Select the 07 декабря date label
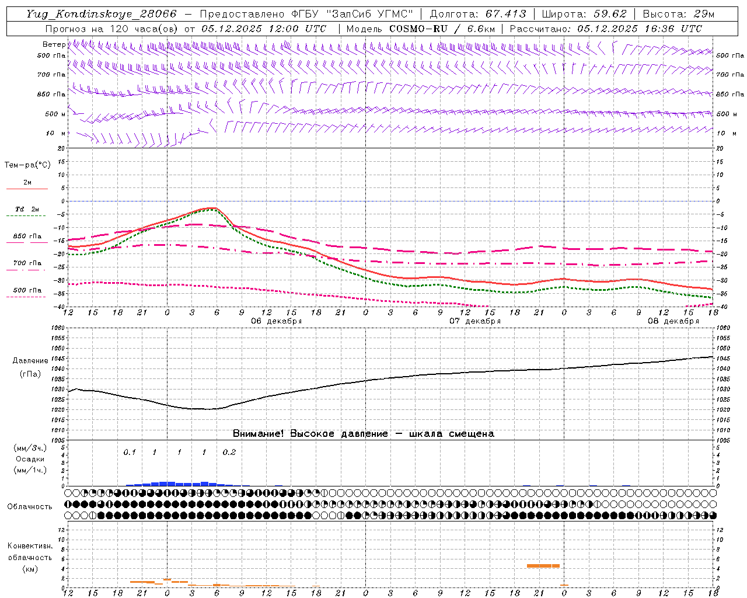 pyautogui.click(x=475, y=321)
